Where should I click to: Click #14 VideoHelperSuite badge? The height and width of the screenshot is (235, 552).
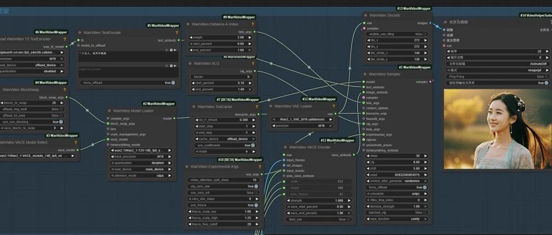(x=536, y=15)
